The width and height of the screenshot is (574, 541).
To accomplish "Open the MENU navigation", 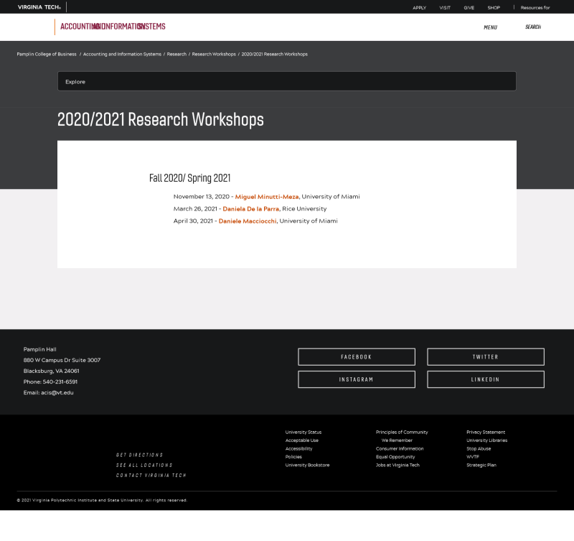I will pos(490,27).
